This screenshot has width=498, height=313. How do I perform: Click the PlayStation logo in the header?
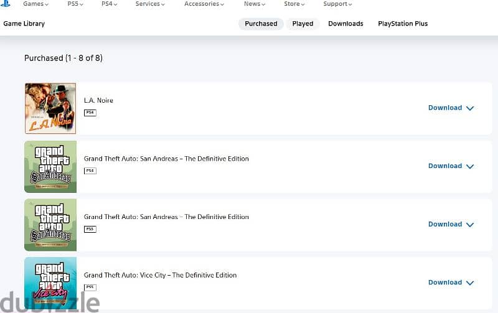5,4
